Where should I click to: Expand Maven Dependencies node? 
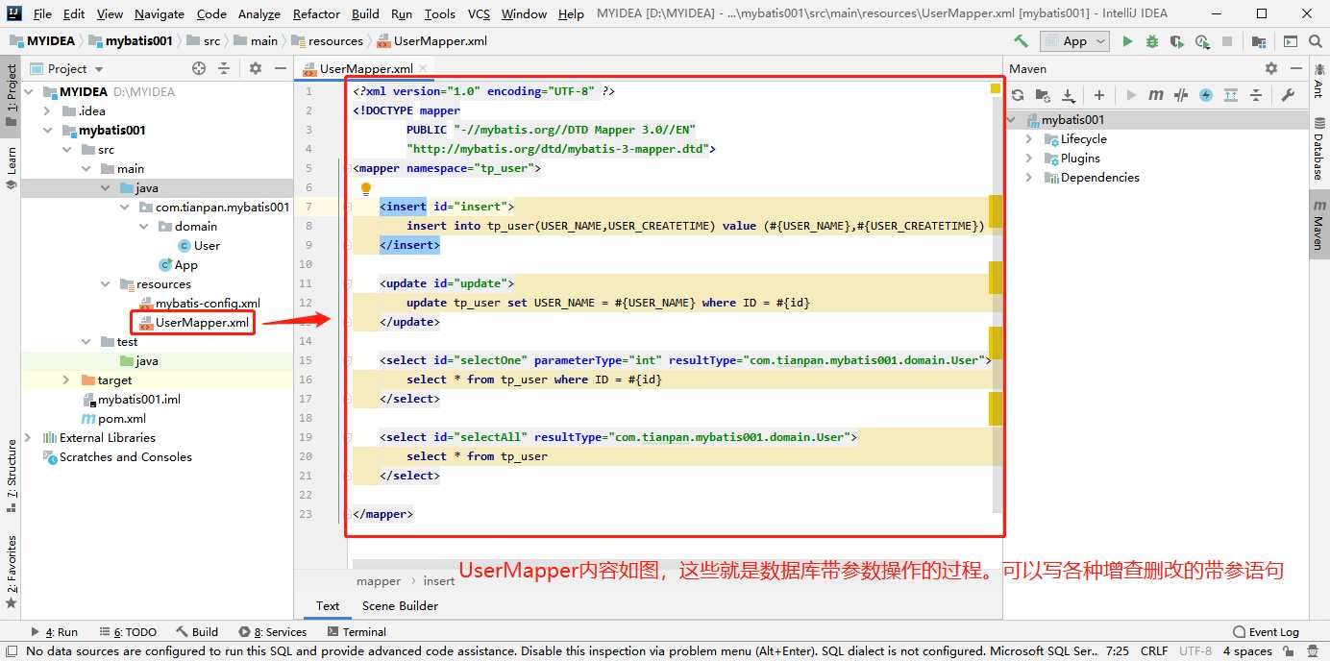click(1029, 178)
